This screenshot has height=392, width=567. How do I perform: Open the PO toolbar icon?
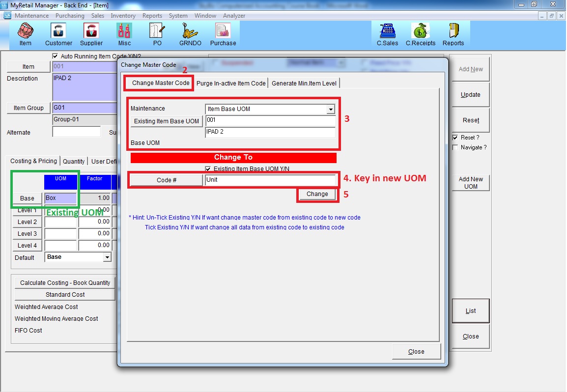click(x=157, y=34)
